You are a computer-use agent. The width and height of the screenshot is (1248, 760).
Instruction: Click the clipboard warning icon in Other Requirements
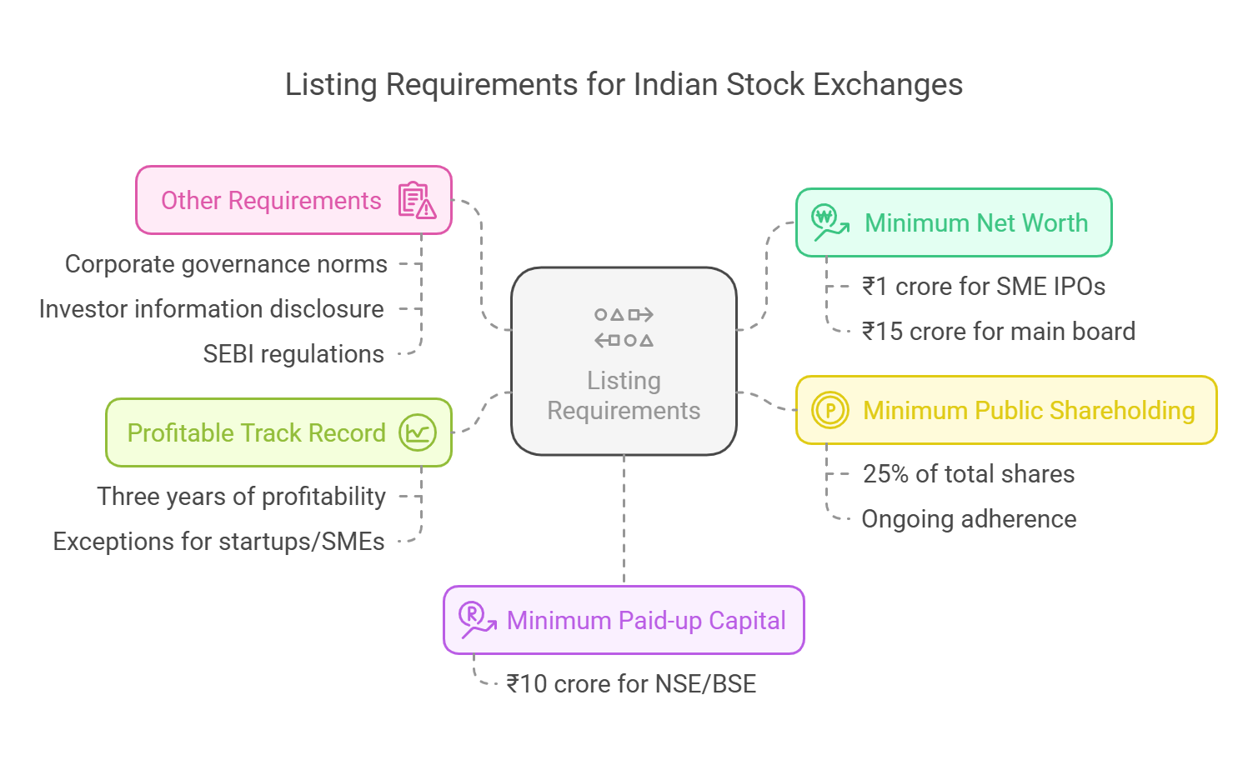click(x=417, y=201)
